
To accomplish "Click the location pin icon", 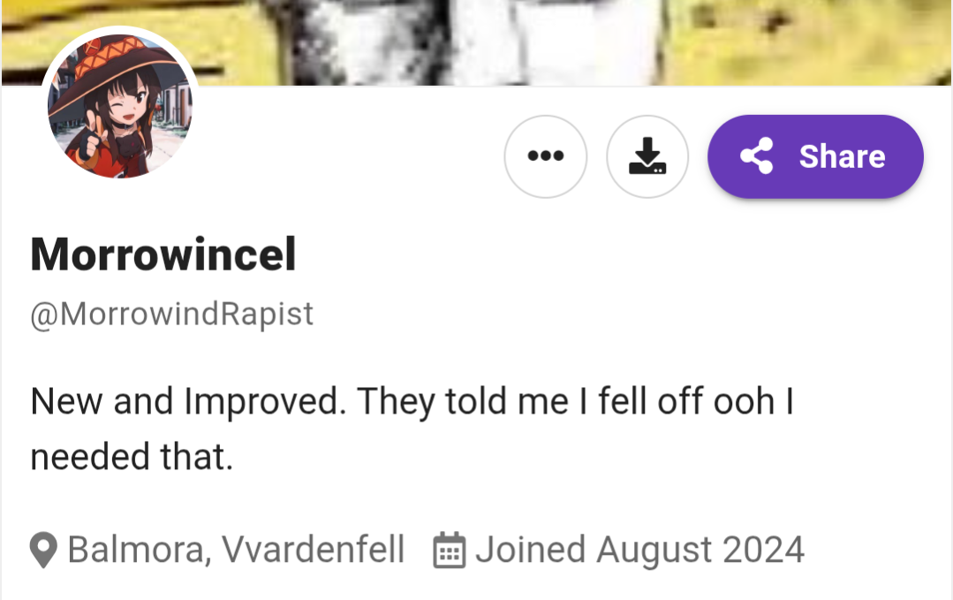I will tap(44, 551).
